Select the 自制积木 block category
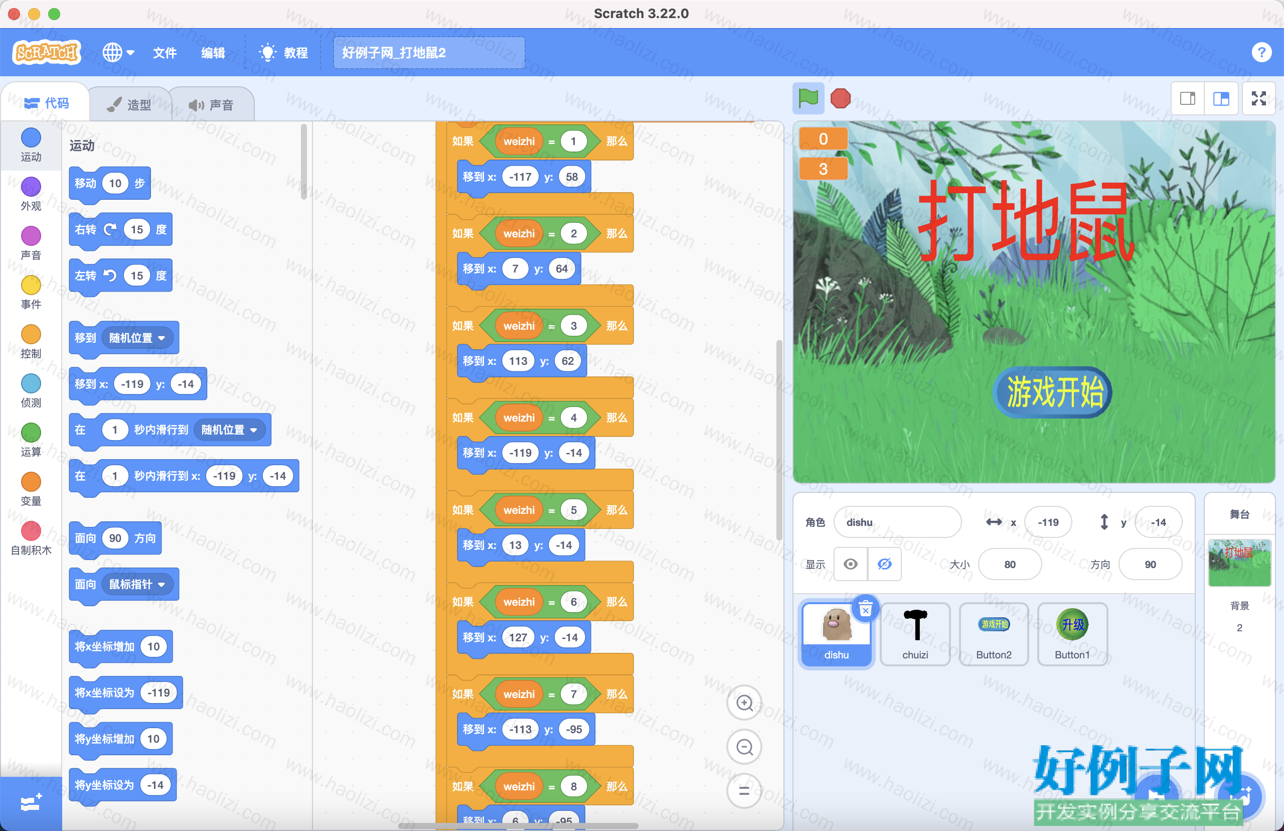The image size is (1284, 831). pyautogui.click(x=31, y=538)
